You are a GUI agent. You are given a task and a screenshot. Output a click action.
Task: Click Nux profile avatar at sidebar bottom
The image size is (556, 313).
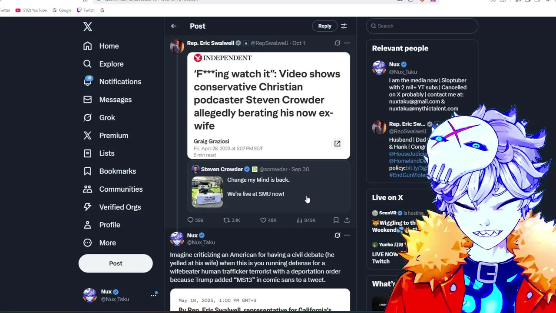pos(90,295)
